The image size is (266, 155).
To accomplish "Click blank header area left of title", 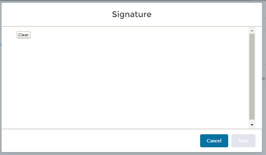I will (57, 14).
